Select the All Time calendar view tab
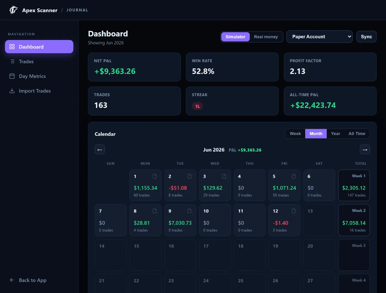This screenshot has height=293, width=386. [357, 134]
